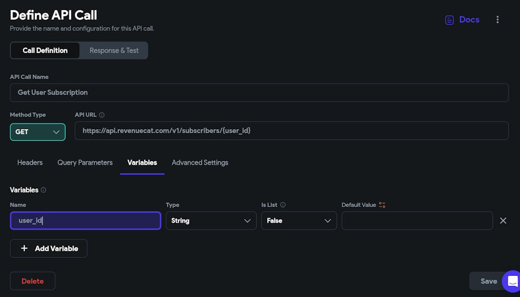520x297 pixels.
Task: Open the Docs documentation link
Action: click(x=462, y=20)
